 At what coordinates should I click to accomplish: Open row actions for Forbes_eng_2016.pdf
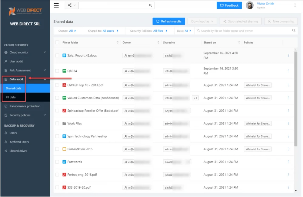(x=288, y=175)
